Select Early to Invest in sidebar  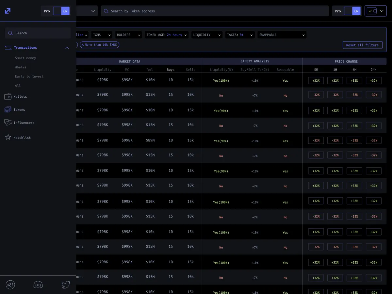29,76
